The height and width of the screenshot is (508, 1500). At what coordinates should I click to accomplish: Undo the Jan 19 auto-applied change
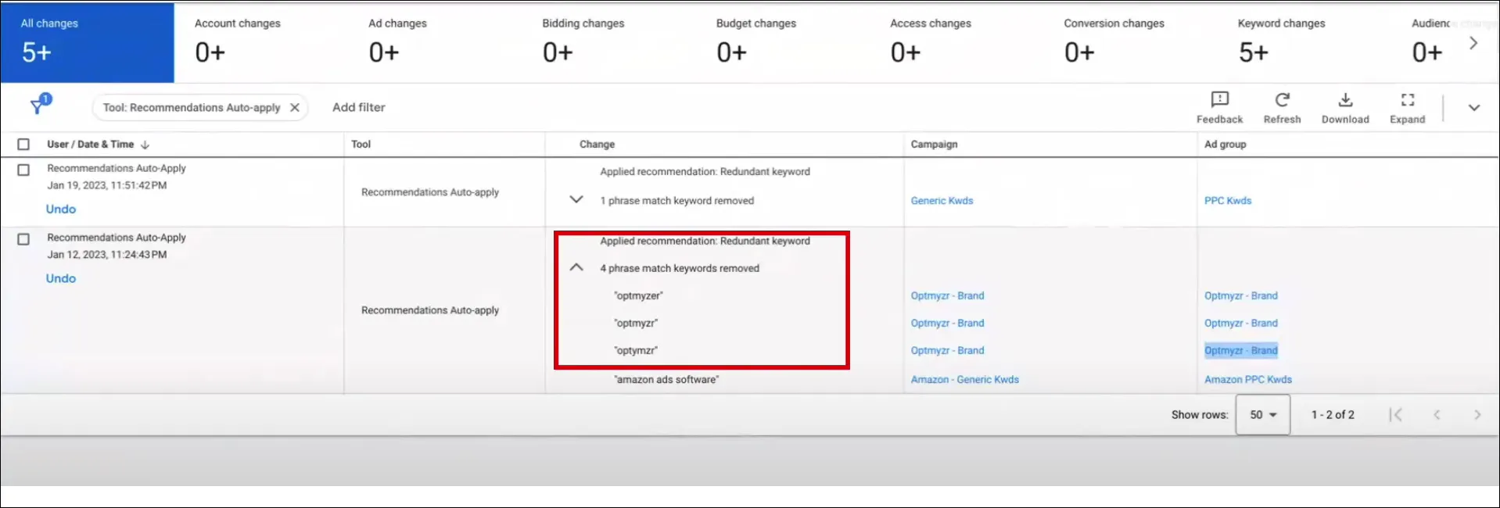(61, 209)
